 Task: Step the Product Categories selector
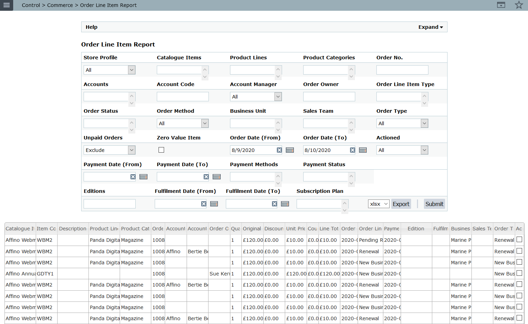[x=351, y=73]
